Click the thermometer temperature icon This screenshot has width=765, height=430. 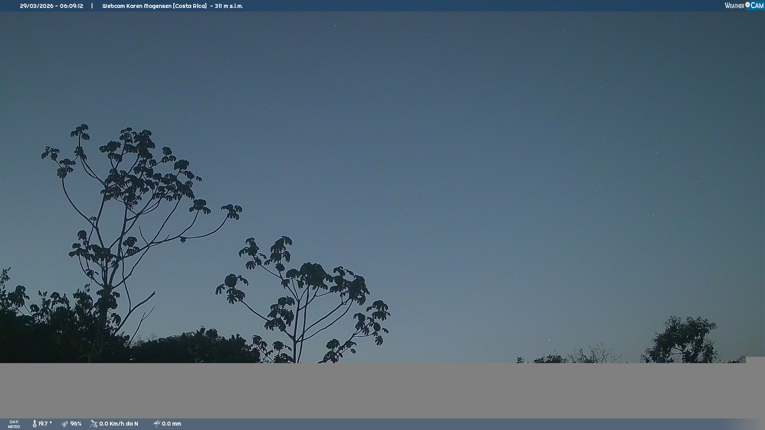(35, 424)
